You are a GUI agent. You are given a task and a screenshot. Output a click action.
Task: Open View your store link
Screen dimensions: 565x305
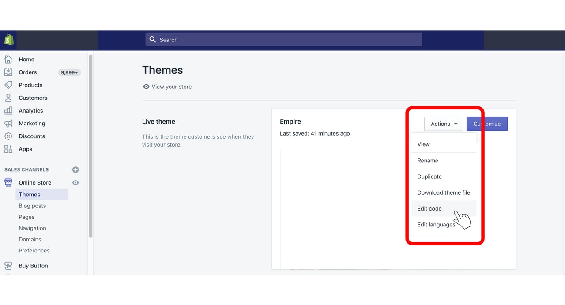point(172,87)
